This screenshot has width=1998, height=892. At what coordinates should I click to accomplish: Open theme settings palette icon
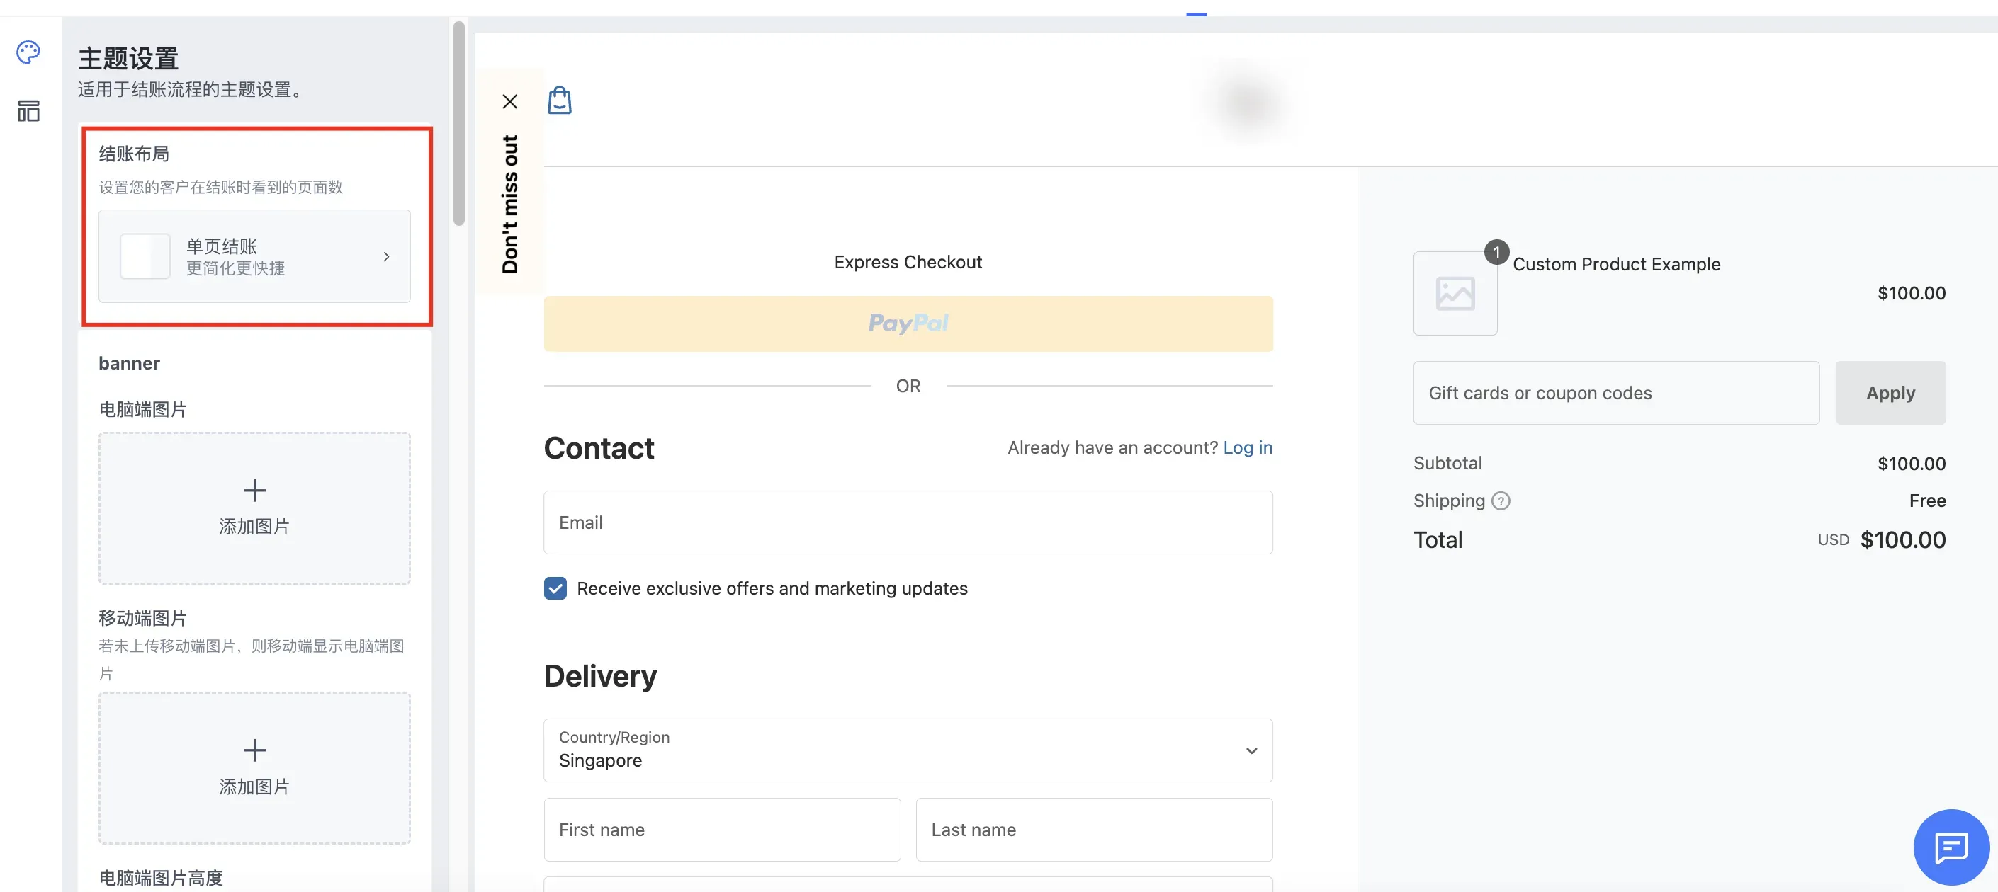click(x=28, y=52)
